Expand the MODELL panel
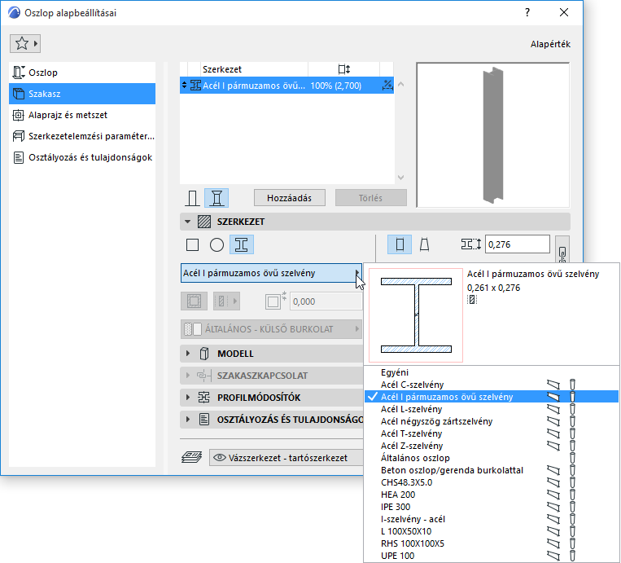 tap(188, 354)
